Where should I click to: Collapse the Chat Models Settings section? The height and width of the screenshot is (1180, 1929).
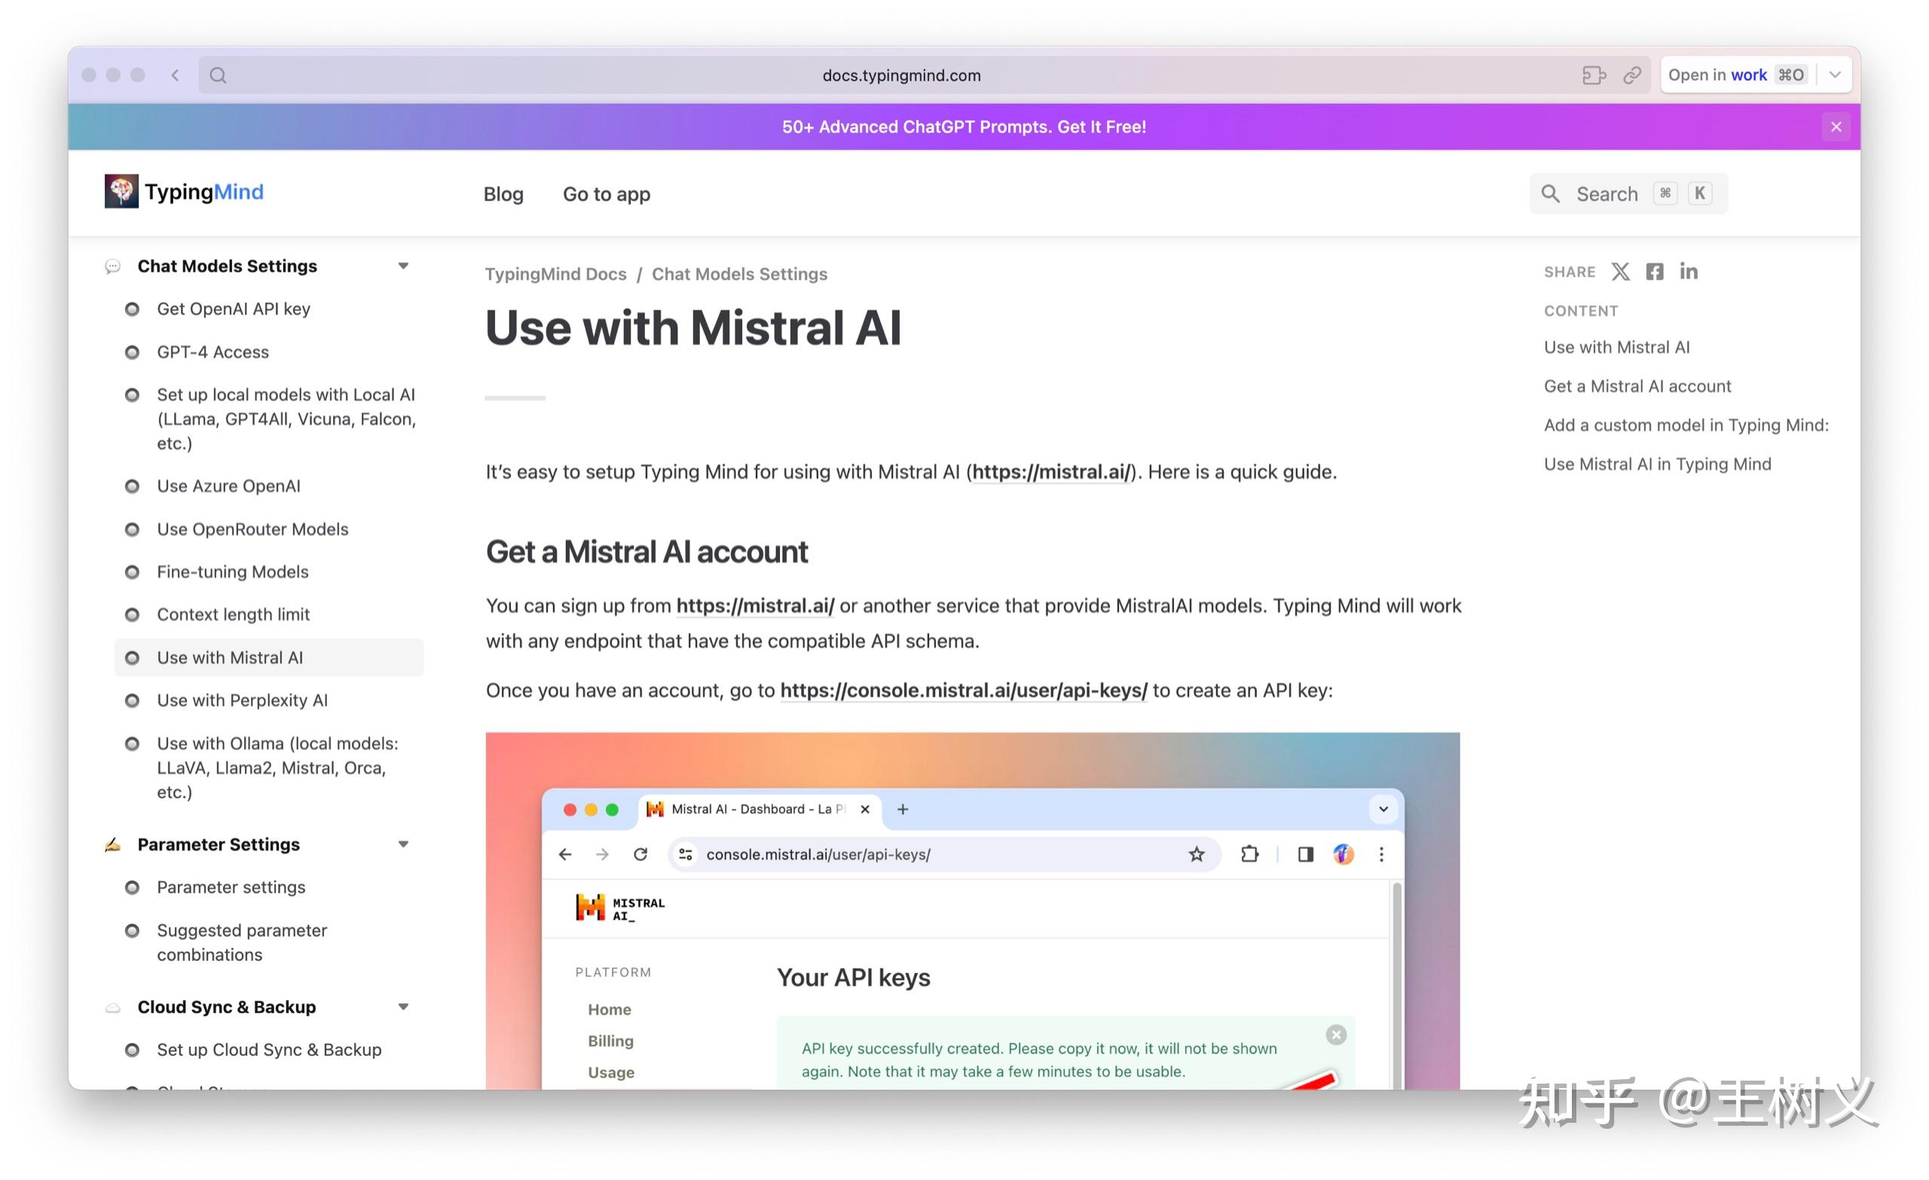(403, 266)
